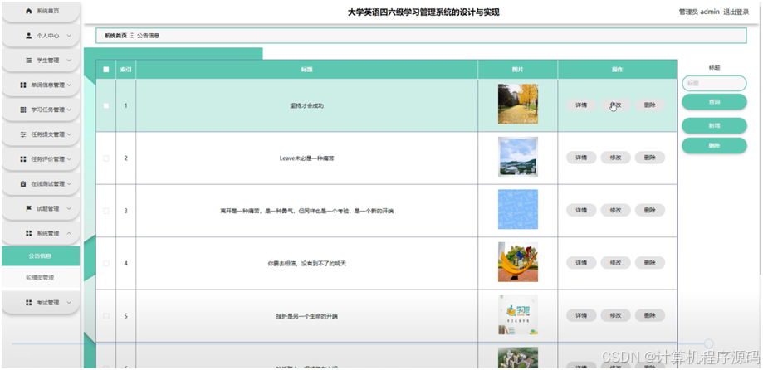The height and width of the screenshot is (370, 763).
Task: Open the blue pattern thumbnail in row 3
Action: pyautogui.click(x=518, y=209)
